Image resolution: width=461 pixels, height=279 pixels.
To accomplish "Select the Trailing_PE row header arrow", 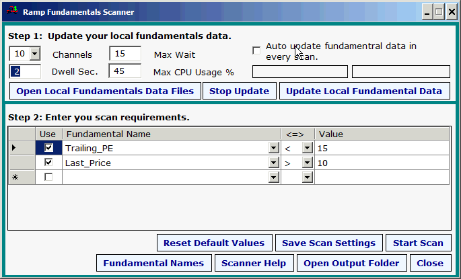I will click(22, 148).
